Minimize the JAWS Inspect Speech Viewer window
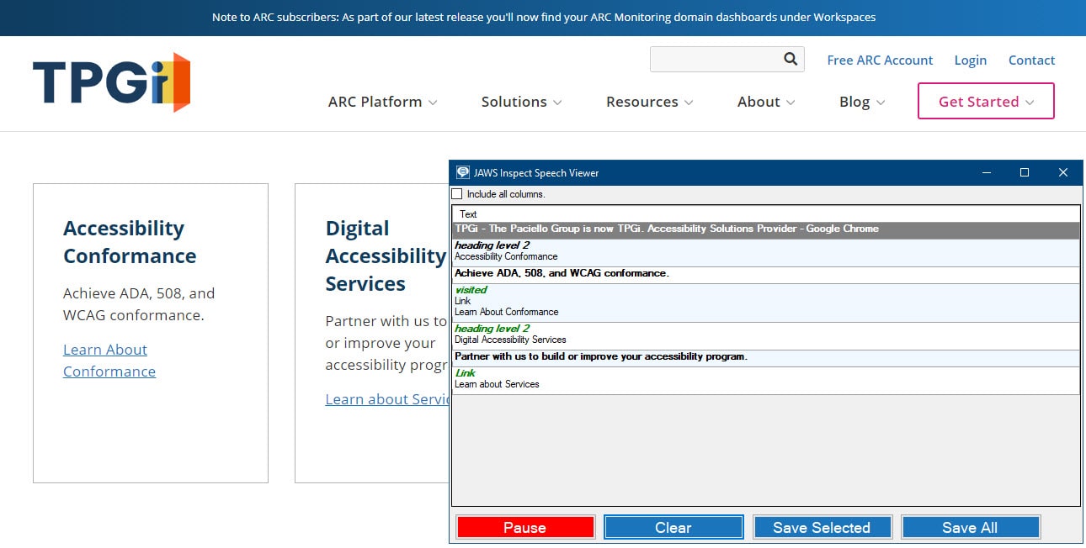Screen dimensions: 1086x548 click(x=986, y=172)
